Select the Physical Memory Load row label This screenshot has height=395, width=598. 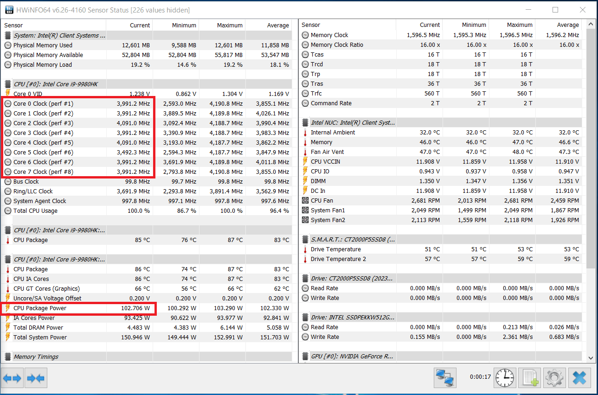(43, 65)
